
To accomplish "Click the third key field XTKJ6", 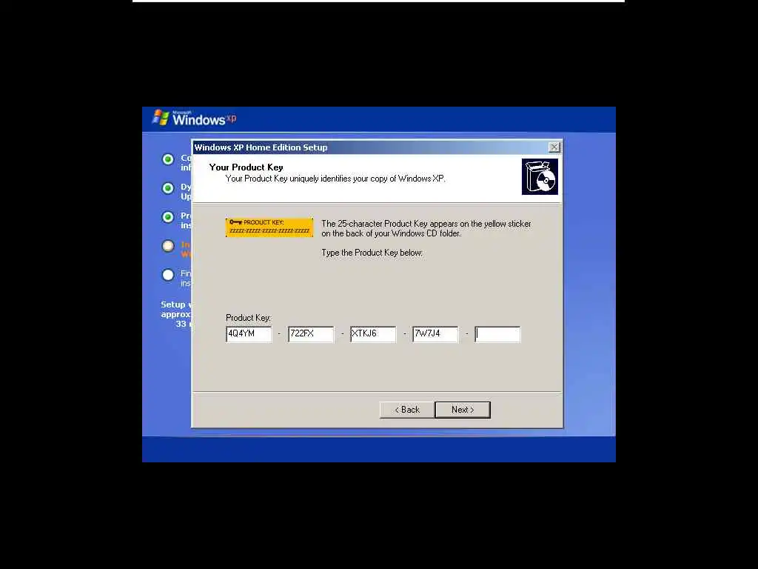I will click(373, 334).
